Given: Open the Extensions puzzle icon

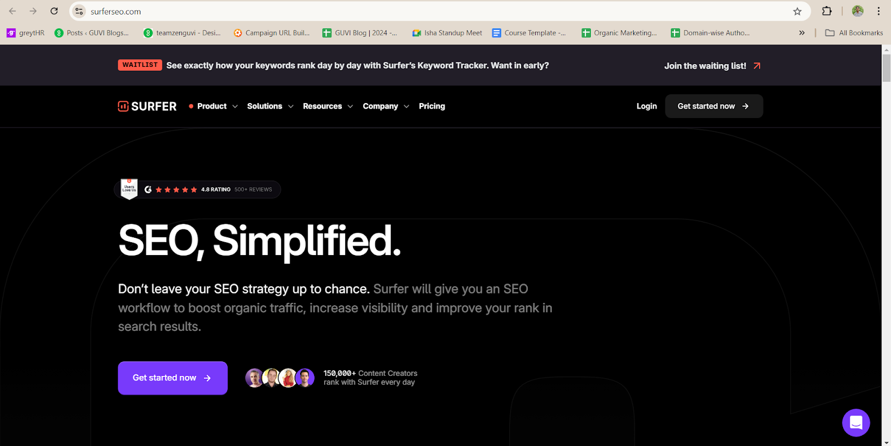Looking at the screenshot, I should click(x=827, y=11).
